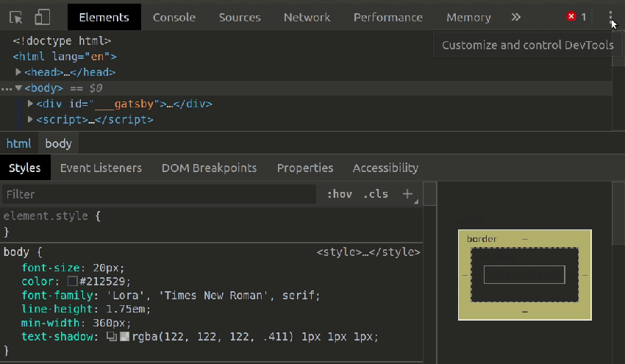
Task: Open text-shadow shadow editor icon
Action: [112, 337]
